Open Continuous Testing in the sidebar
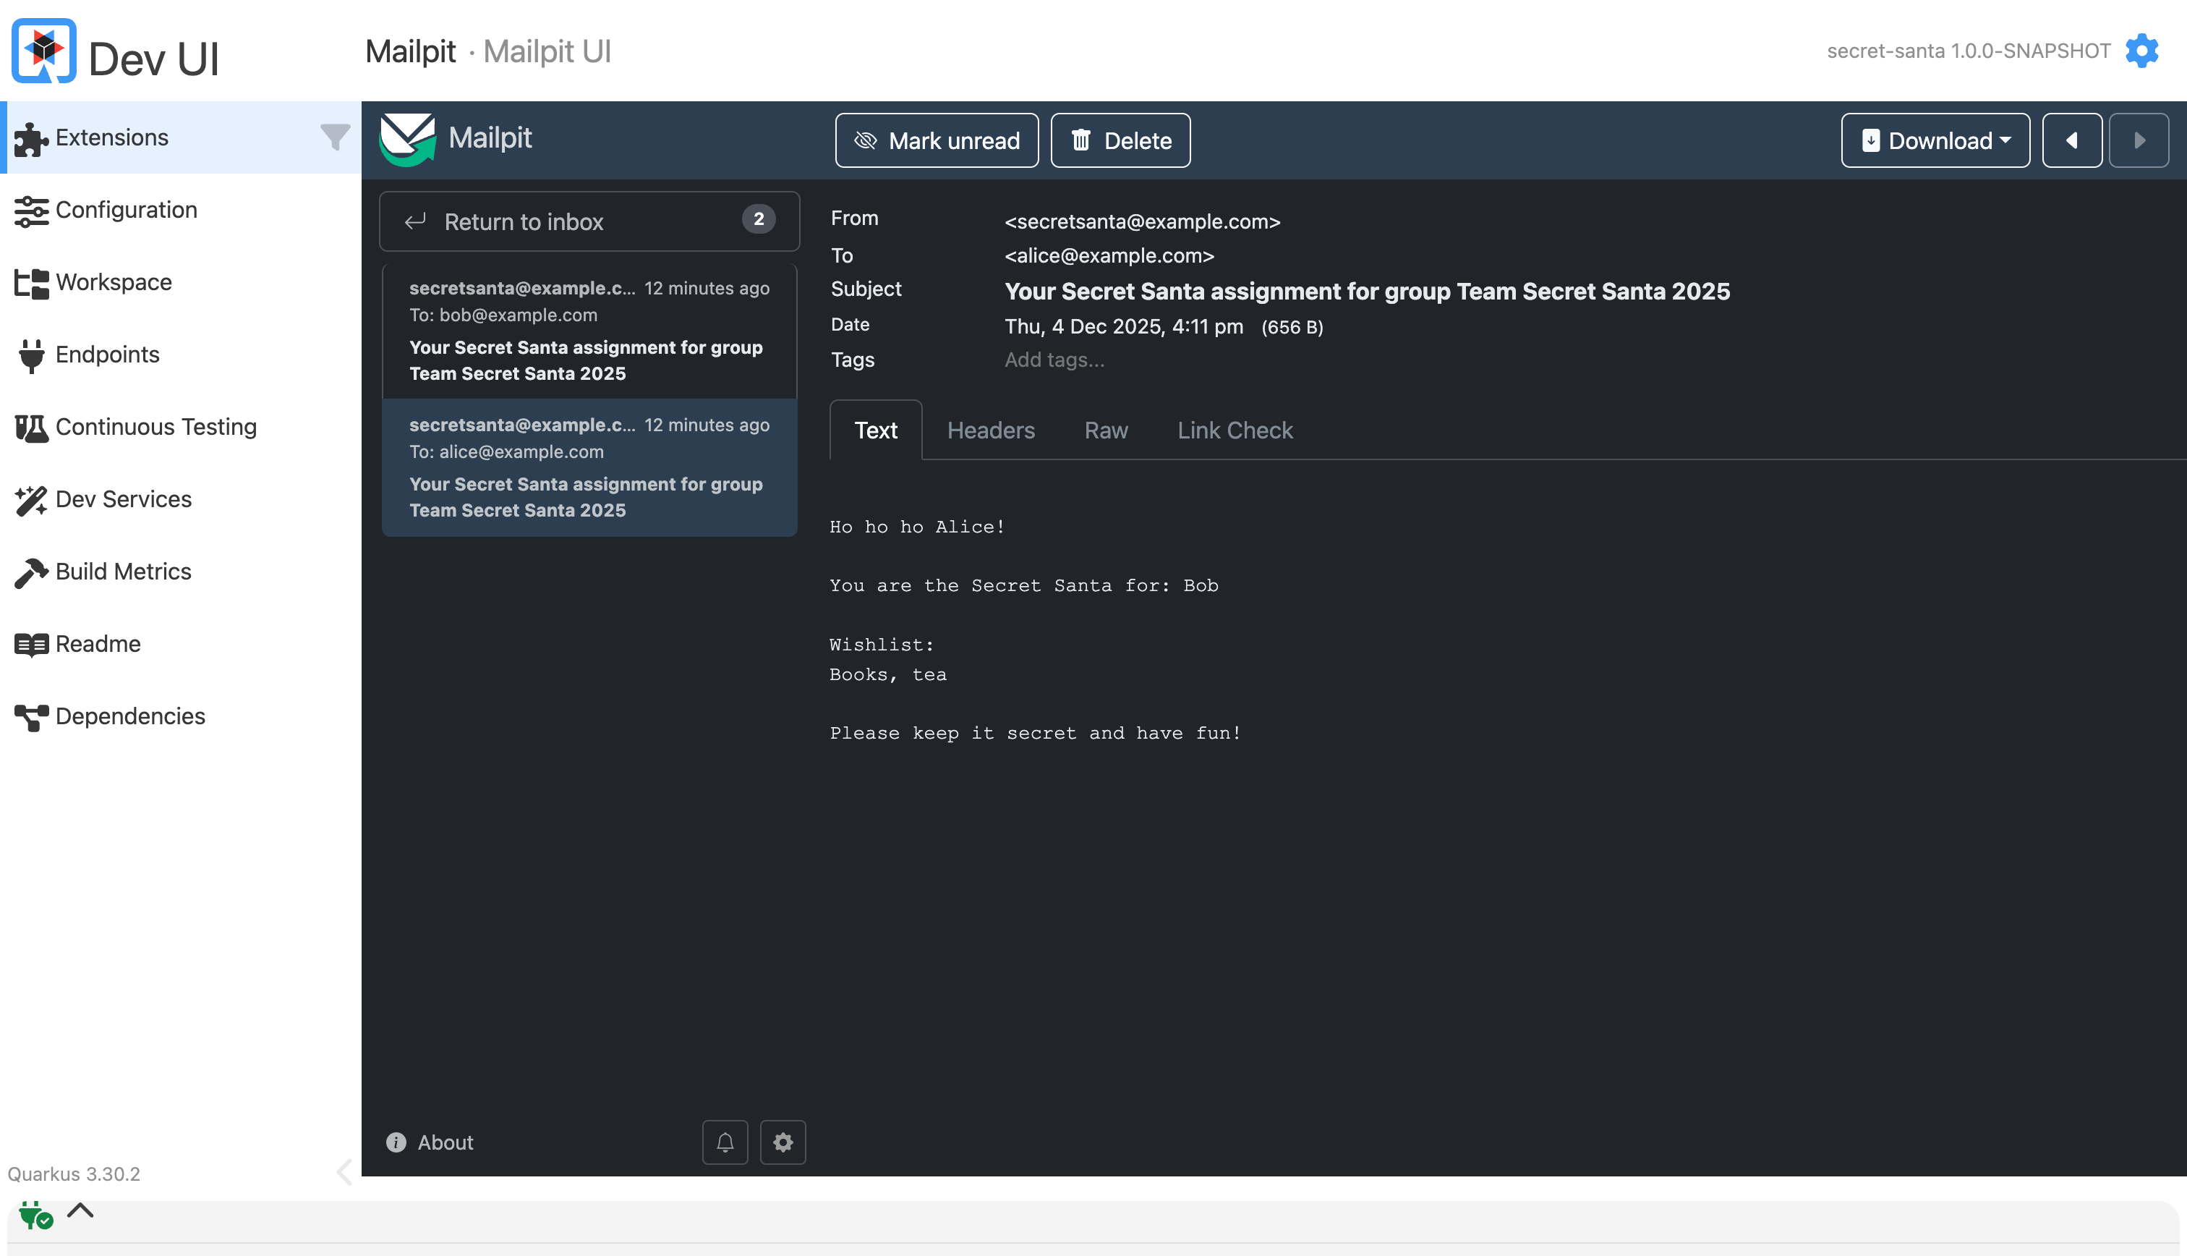Viewport: 2187px width, 1256px height. 156,427
